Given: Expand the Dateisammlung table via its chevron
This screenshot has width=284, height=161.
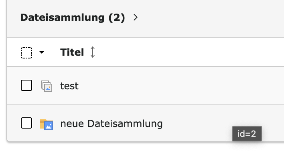Looking at the screenshot, I should click(x=136, y=17).
